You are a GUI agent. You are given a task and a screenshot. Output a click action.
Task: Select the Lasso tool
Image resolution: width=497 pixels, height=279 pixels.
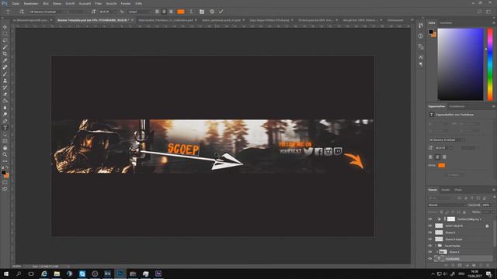5,40
